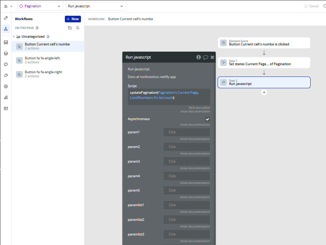
Task: Click the paramlist1 input field
Action: coord(187,205)
